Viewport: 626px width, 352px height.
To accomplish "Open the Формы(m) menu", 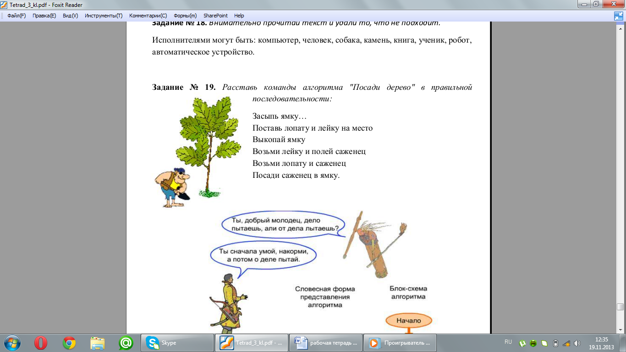I will pyautogui.click(x=185, y=16).
